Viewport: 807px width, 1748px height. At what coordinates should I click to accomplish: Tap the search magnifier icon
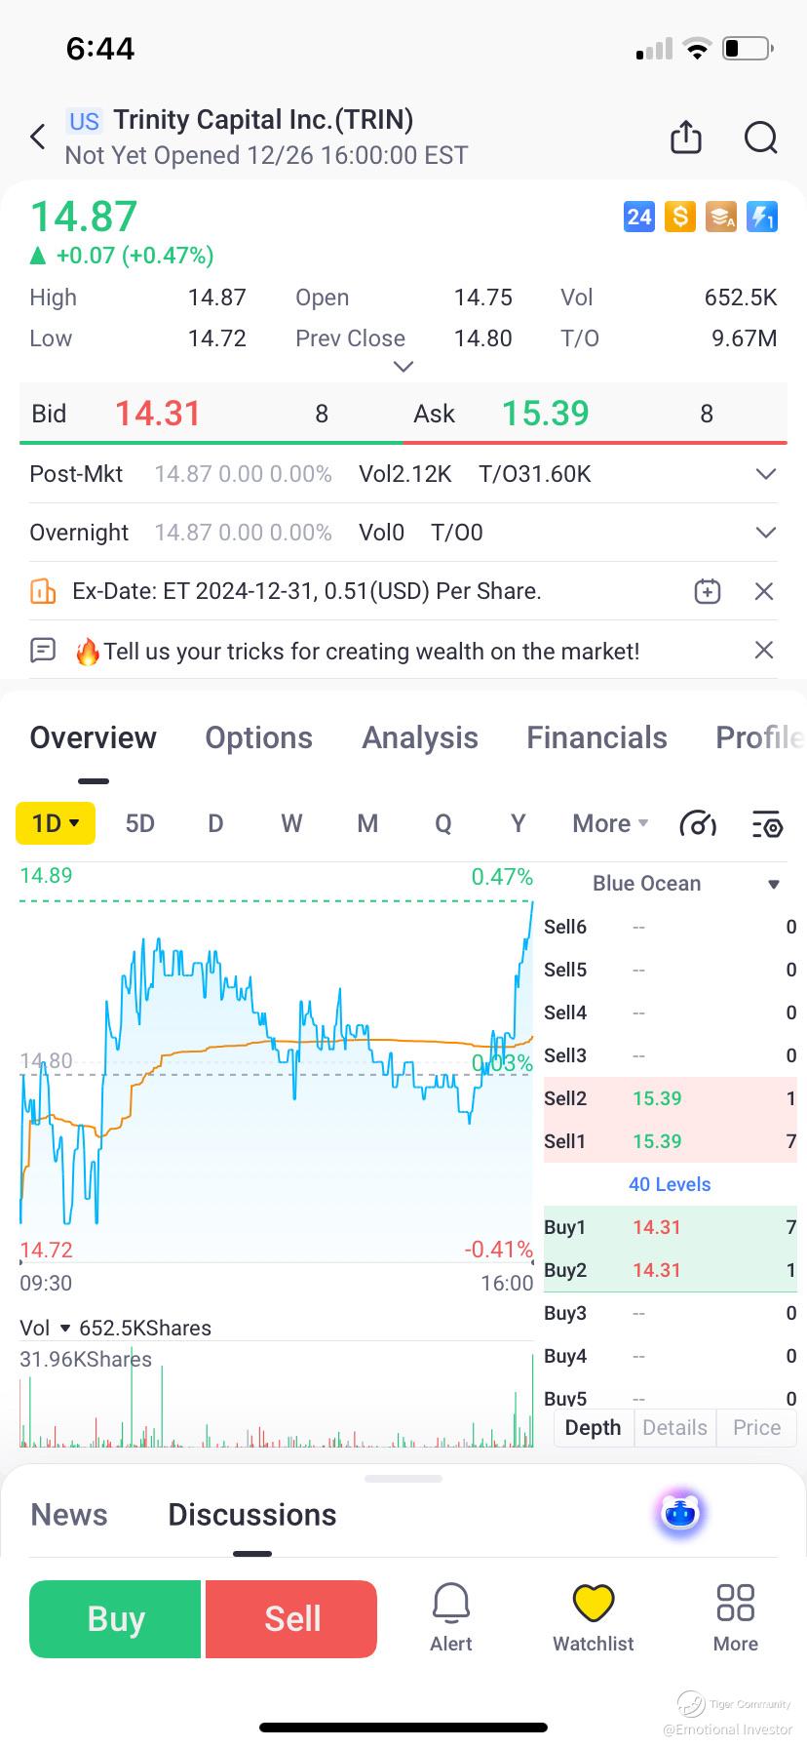click(760, 137)
